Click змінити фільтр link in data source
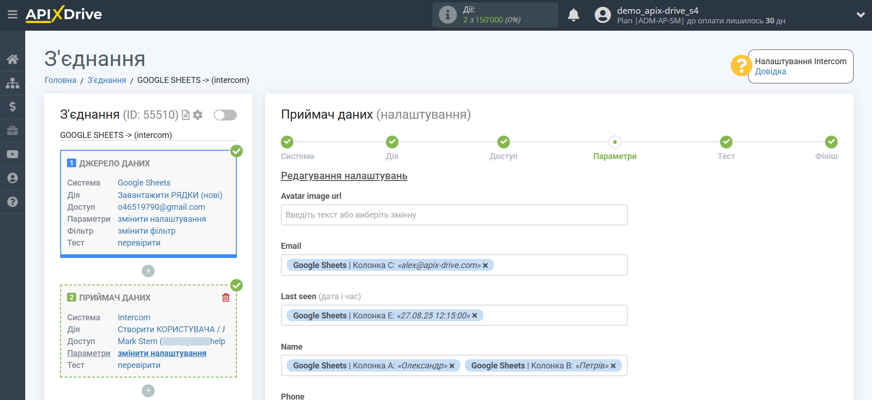The image size is (872, 400). click(x=146, y=231)
